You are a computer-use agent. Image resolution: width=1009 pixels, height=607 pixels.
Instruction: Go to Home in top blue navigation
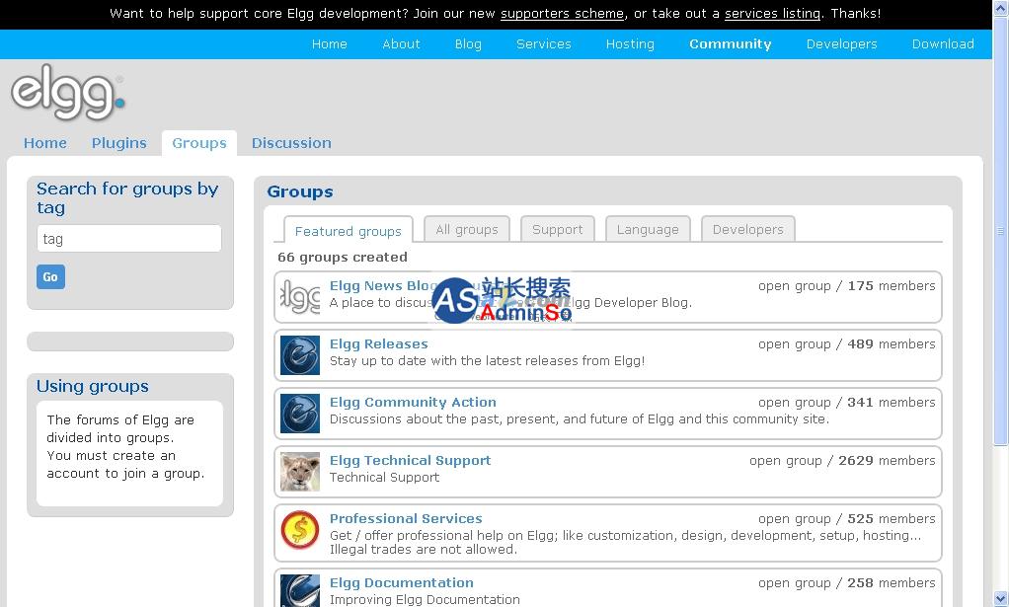[x=330, y=43]
